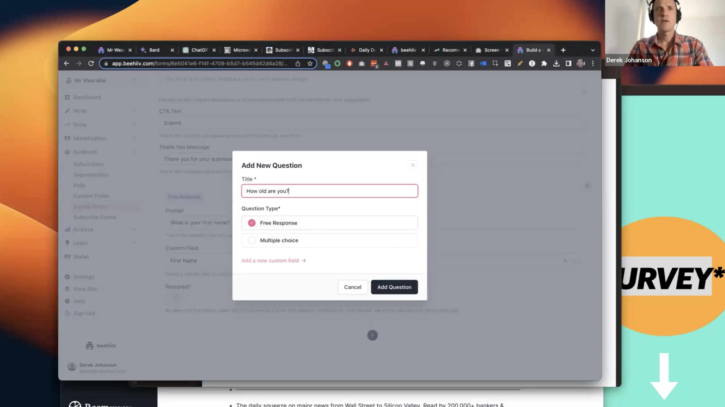Image resolution: width=725 pixels, height=407 pixels.
Task: Open the tab search dropdown arrow
Action: point(592,50)
